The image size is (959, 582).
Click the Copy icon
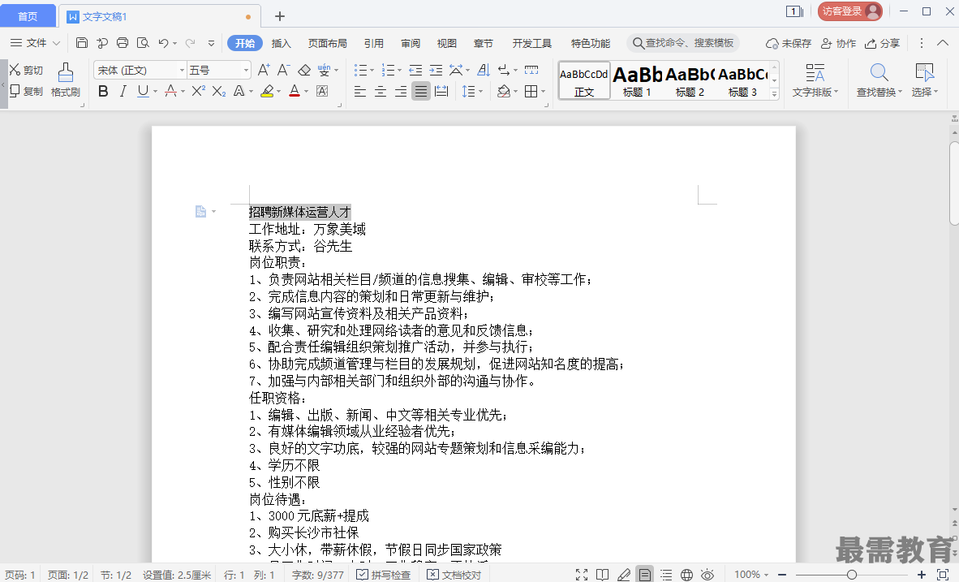pos(15,91)
